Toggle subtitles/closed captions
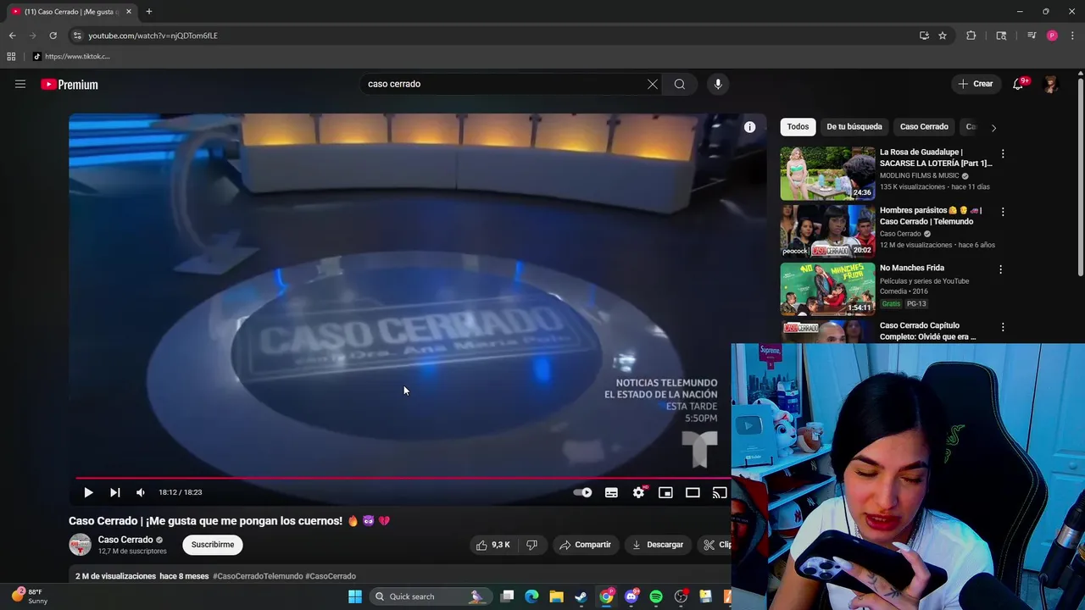The image size is (1085, 610). pos(611,492)
